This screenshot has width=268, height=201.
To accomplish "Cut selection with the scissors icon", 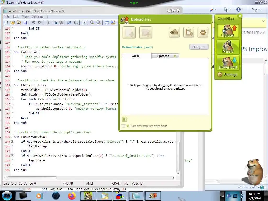I will pyautogui.click(x=48, y=23).
